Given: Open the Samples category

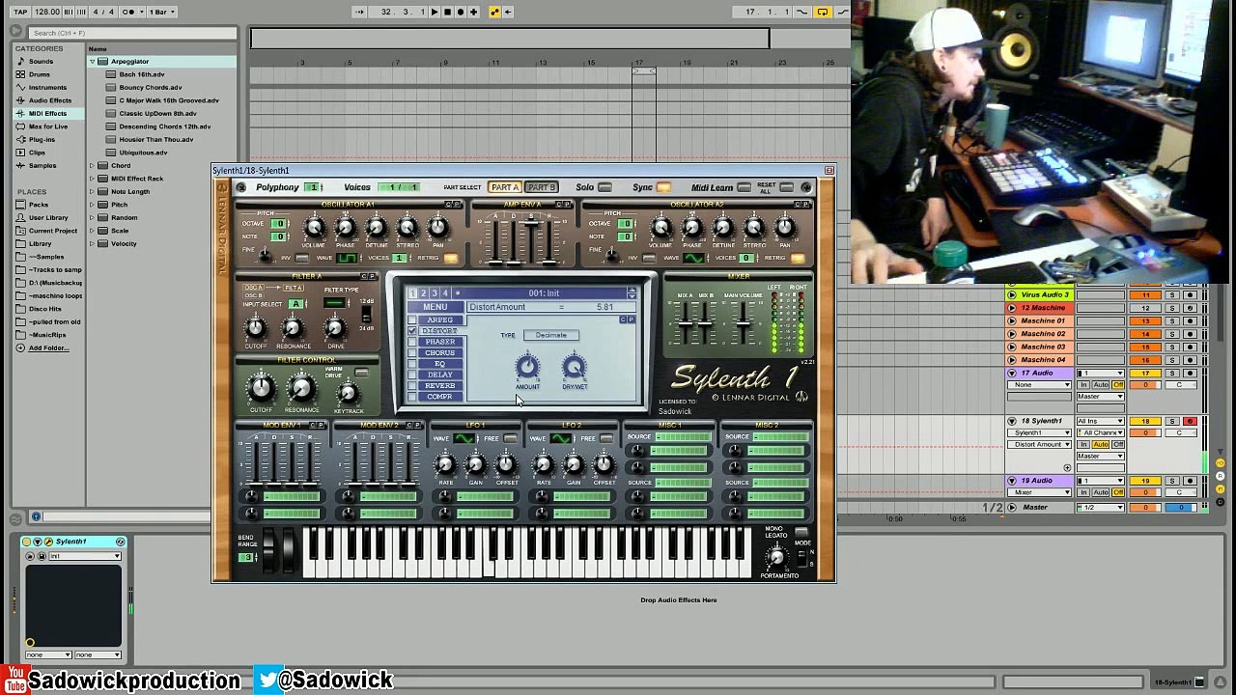Looking at the screenshot, I should (x=42, y=165).
